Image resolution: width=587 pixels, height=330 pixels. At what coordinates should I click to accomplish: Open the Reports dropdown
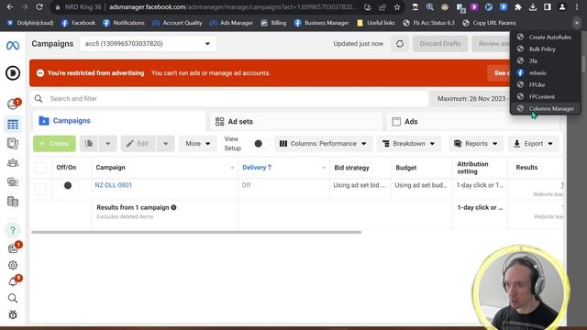point(476,144)
